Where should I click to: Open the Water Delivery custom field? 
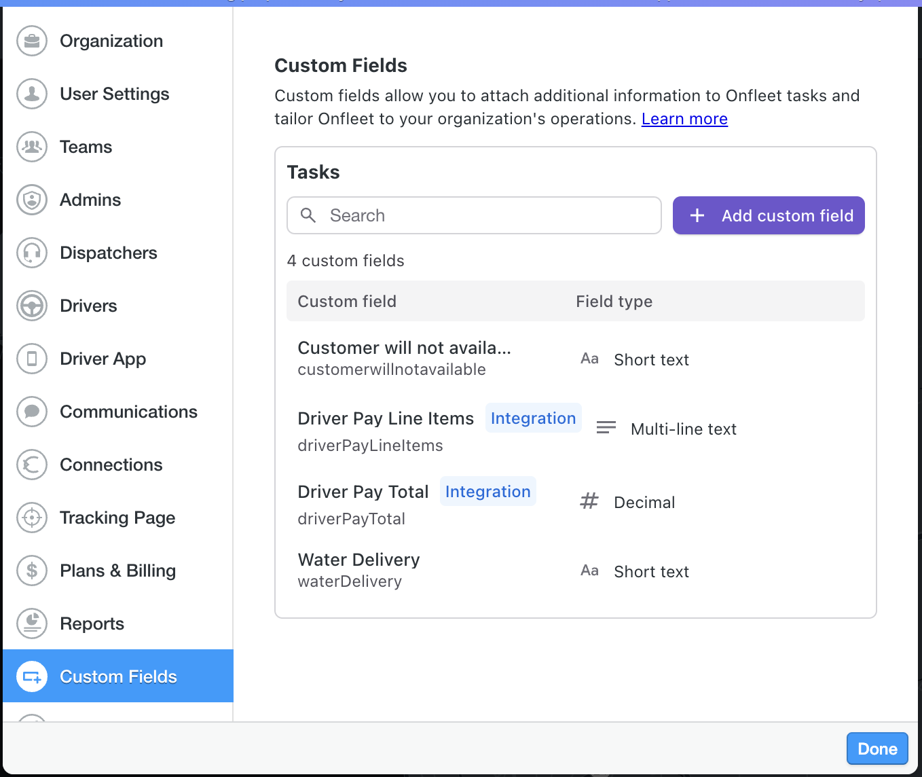tap(358, 560)
